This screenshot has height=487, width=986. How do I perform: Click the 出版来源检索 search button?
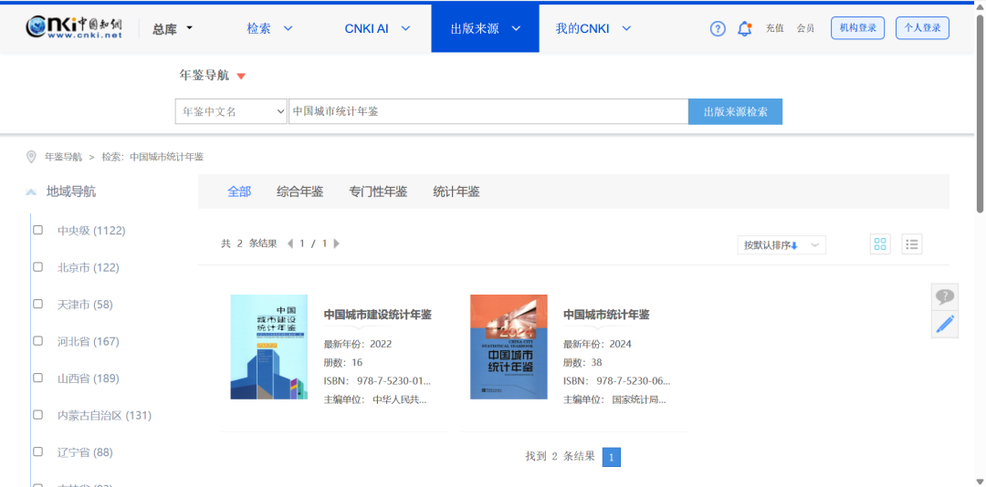pyautogui.click(x=735, y=111)
